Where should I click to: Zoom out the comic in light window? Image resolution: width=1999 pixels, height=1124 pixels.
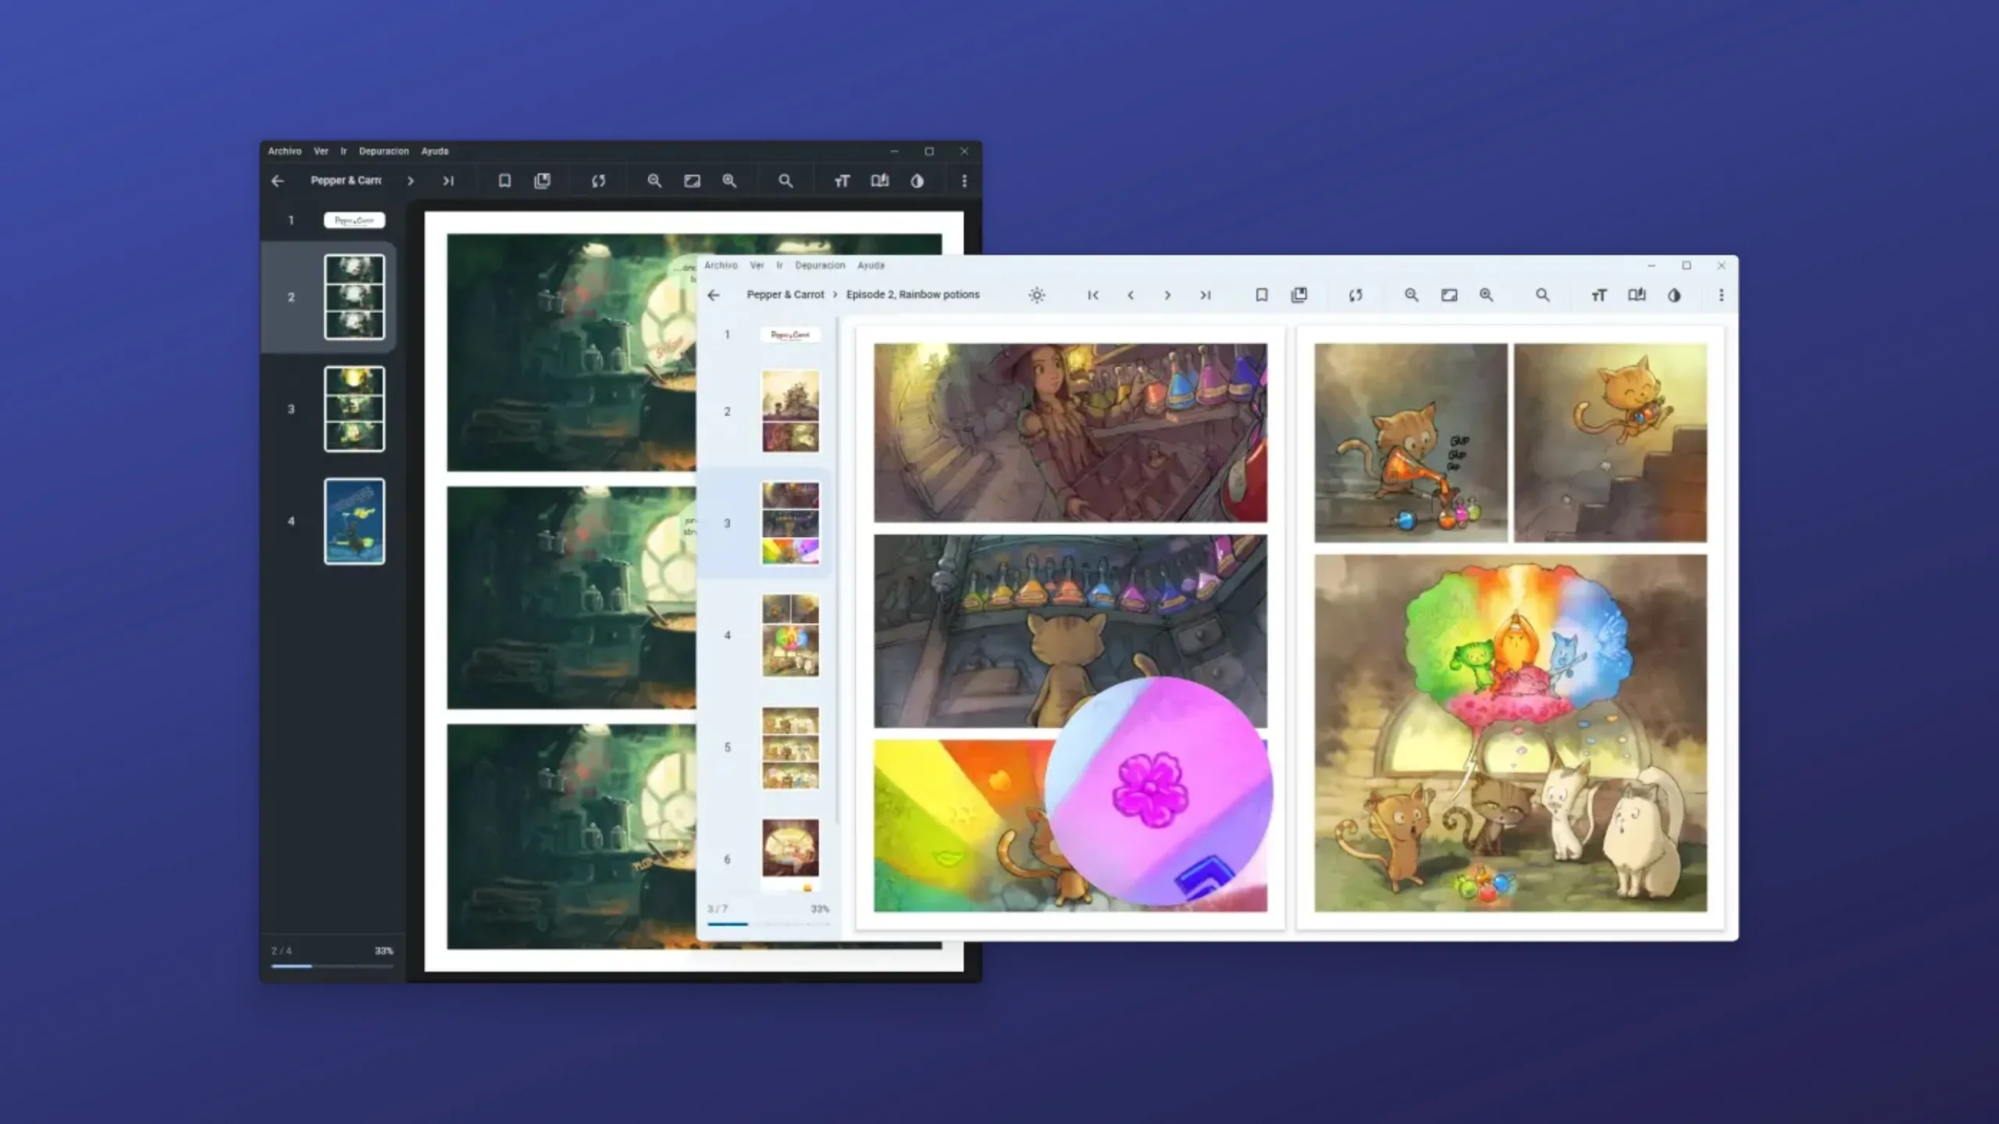(x=1411, y=295)
